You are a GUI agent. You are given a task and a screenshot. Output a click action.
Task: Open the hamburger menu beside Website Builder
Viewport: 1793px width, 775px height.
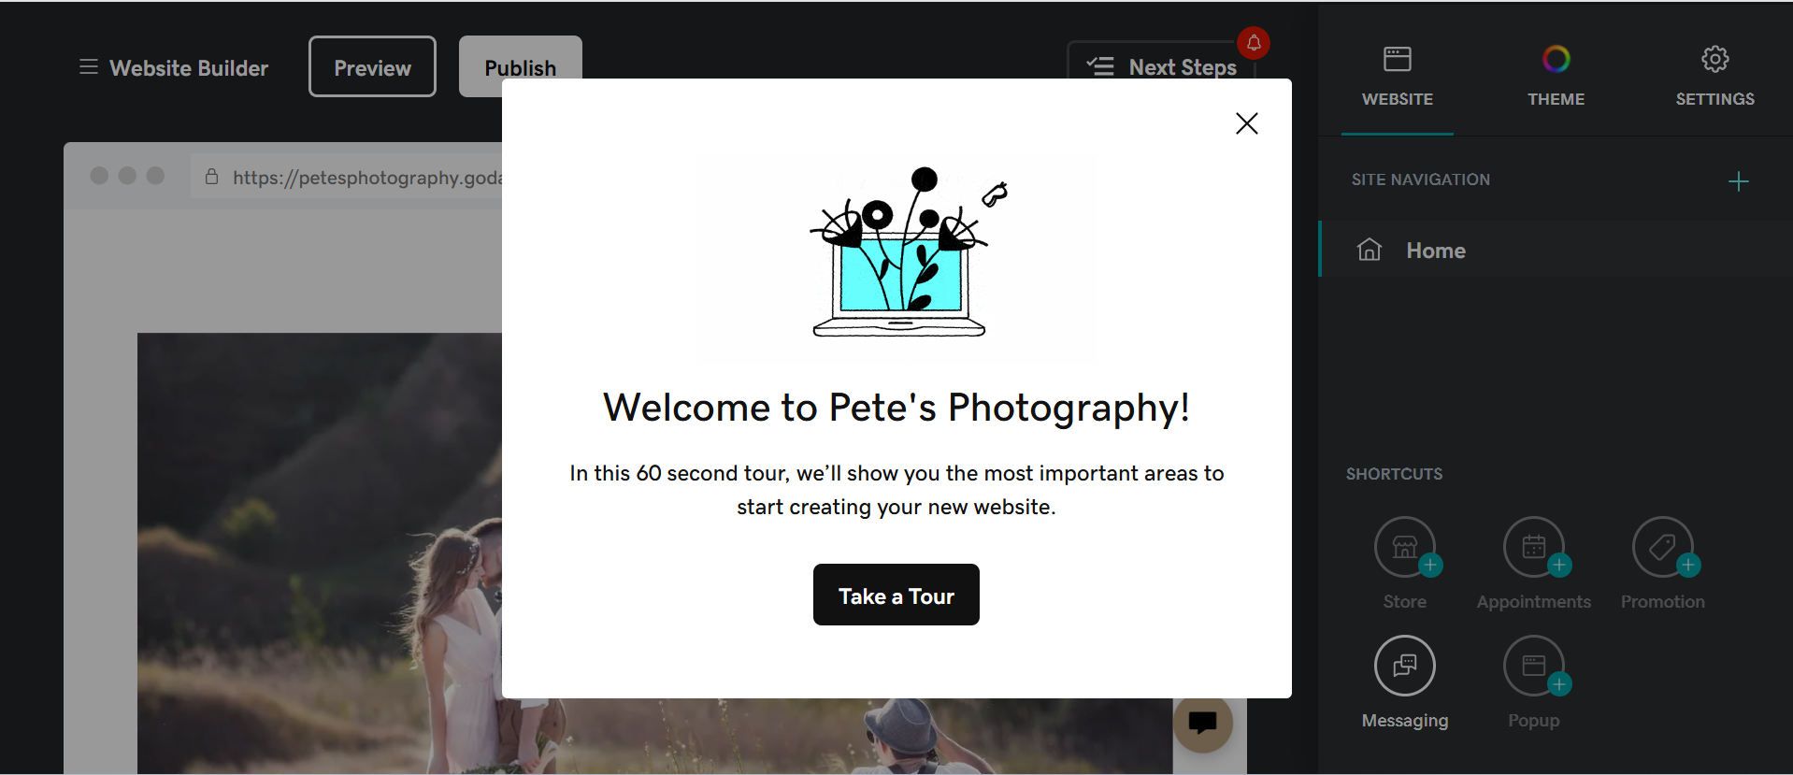(x=89, y=67)
